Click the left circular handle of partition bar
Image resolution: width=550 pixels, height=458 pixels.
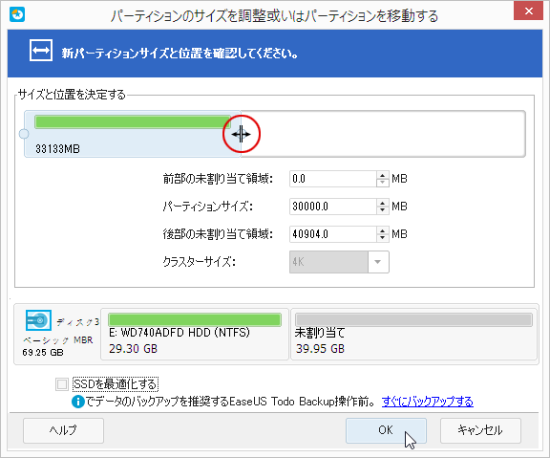24,134
